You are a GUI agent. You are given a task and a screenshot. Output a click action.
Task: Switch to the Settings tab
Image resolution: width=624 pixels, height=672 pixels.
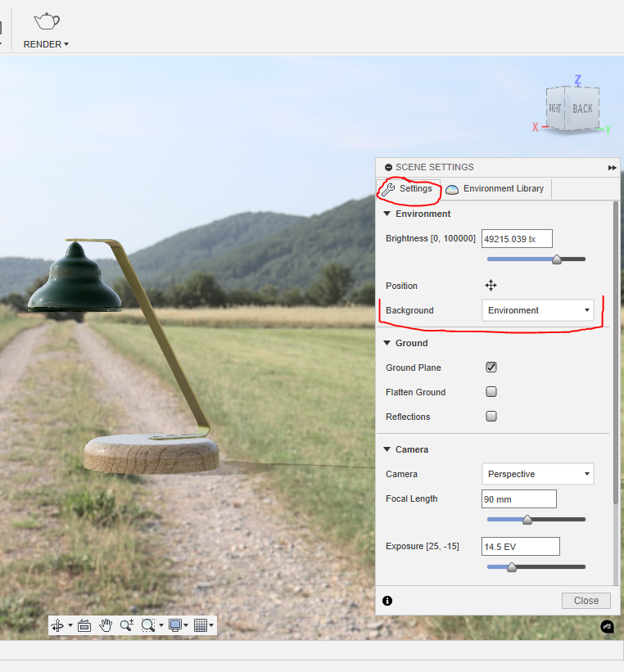(x=409, y=189)
